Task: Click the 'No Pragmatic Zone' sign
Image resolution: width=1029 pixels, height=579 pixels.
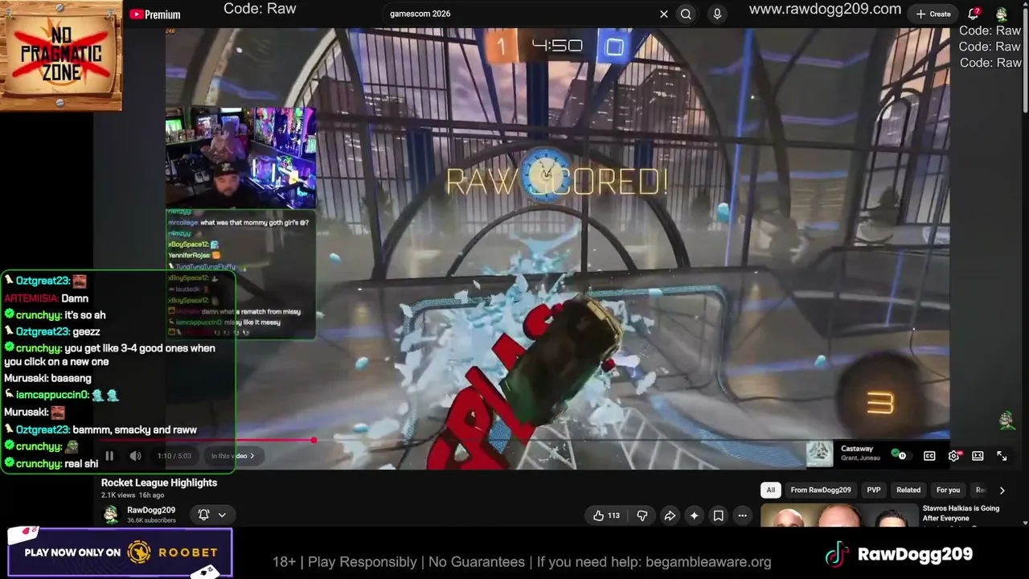Action: [61, 55]
